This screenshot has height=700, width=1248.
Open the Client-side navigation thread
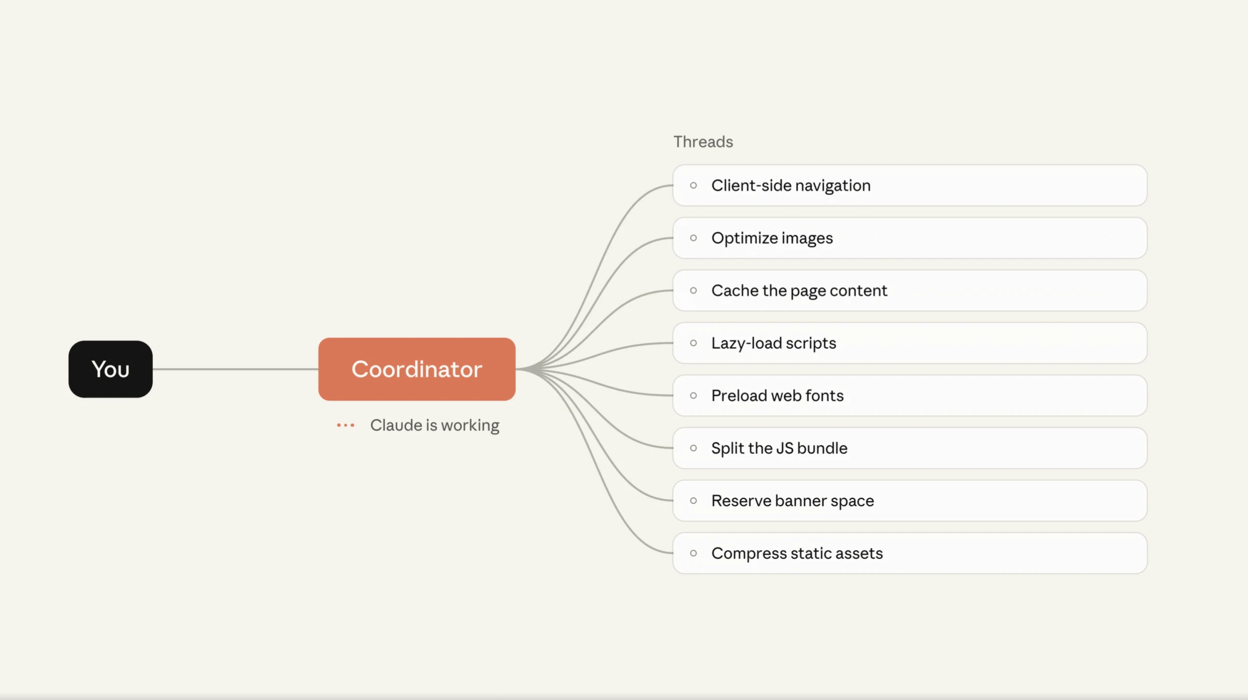910,185
